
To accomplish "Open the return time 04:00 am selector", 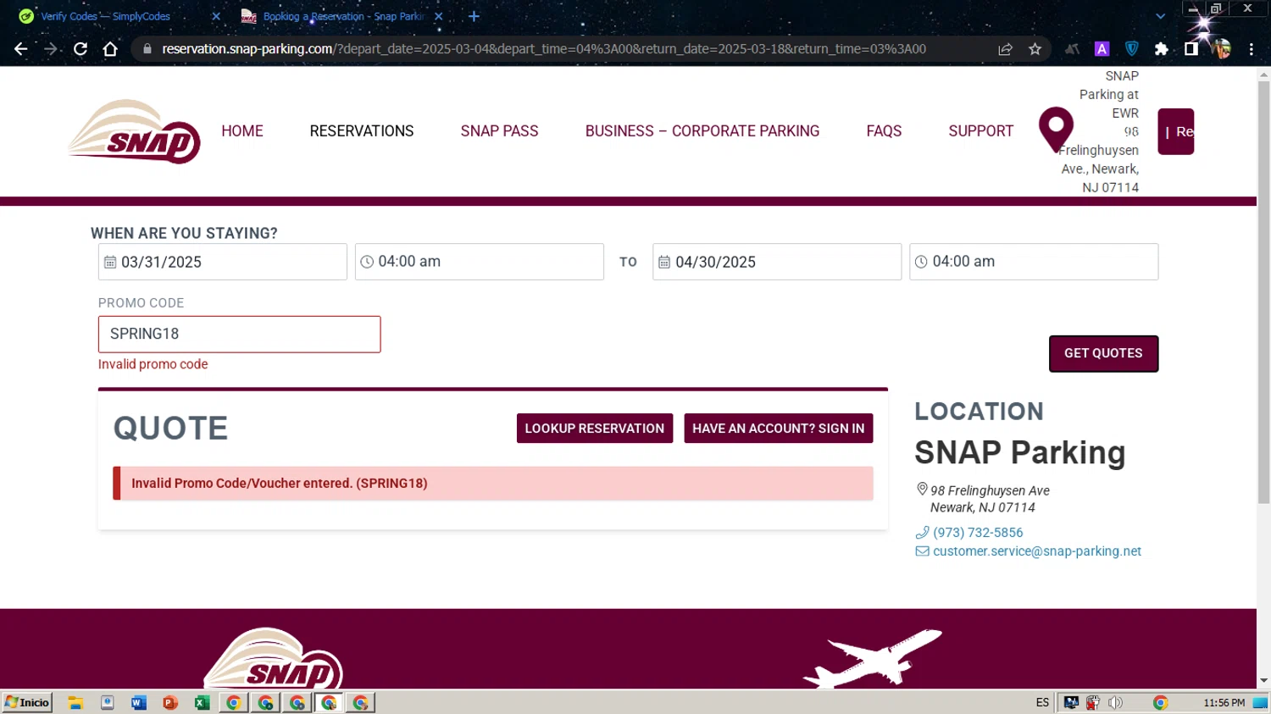I will (x=1034, y=262).
